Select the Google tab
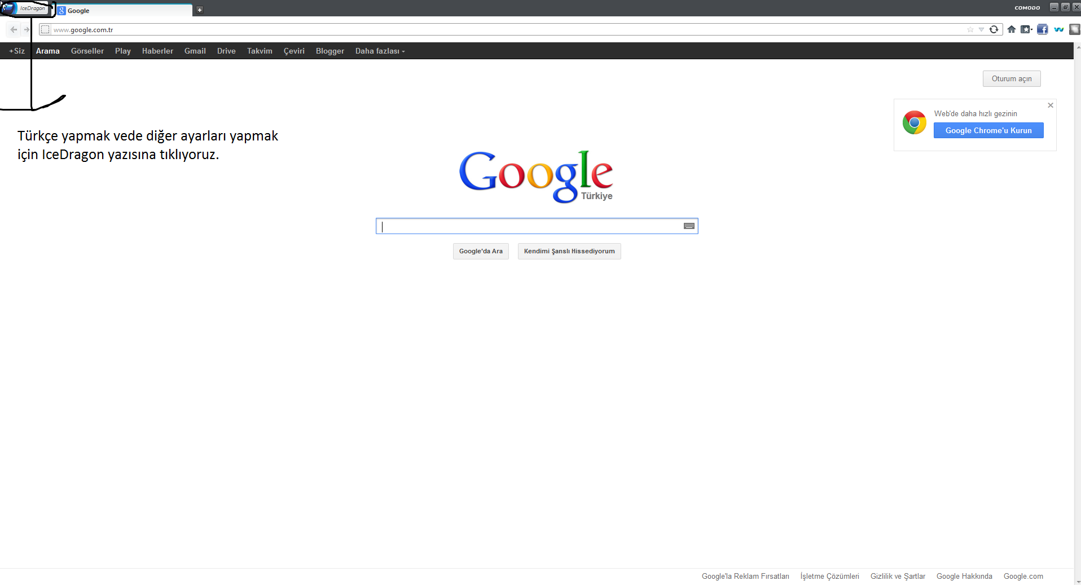The height and width of the screenshot is (585, 1081). point(124,11)
